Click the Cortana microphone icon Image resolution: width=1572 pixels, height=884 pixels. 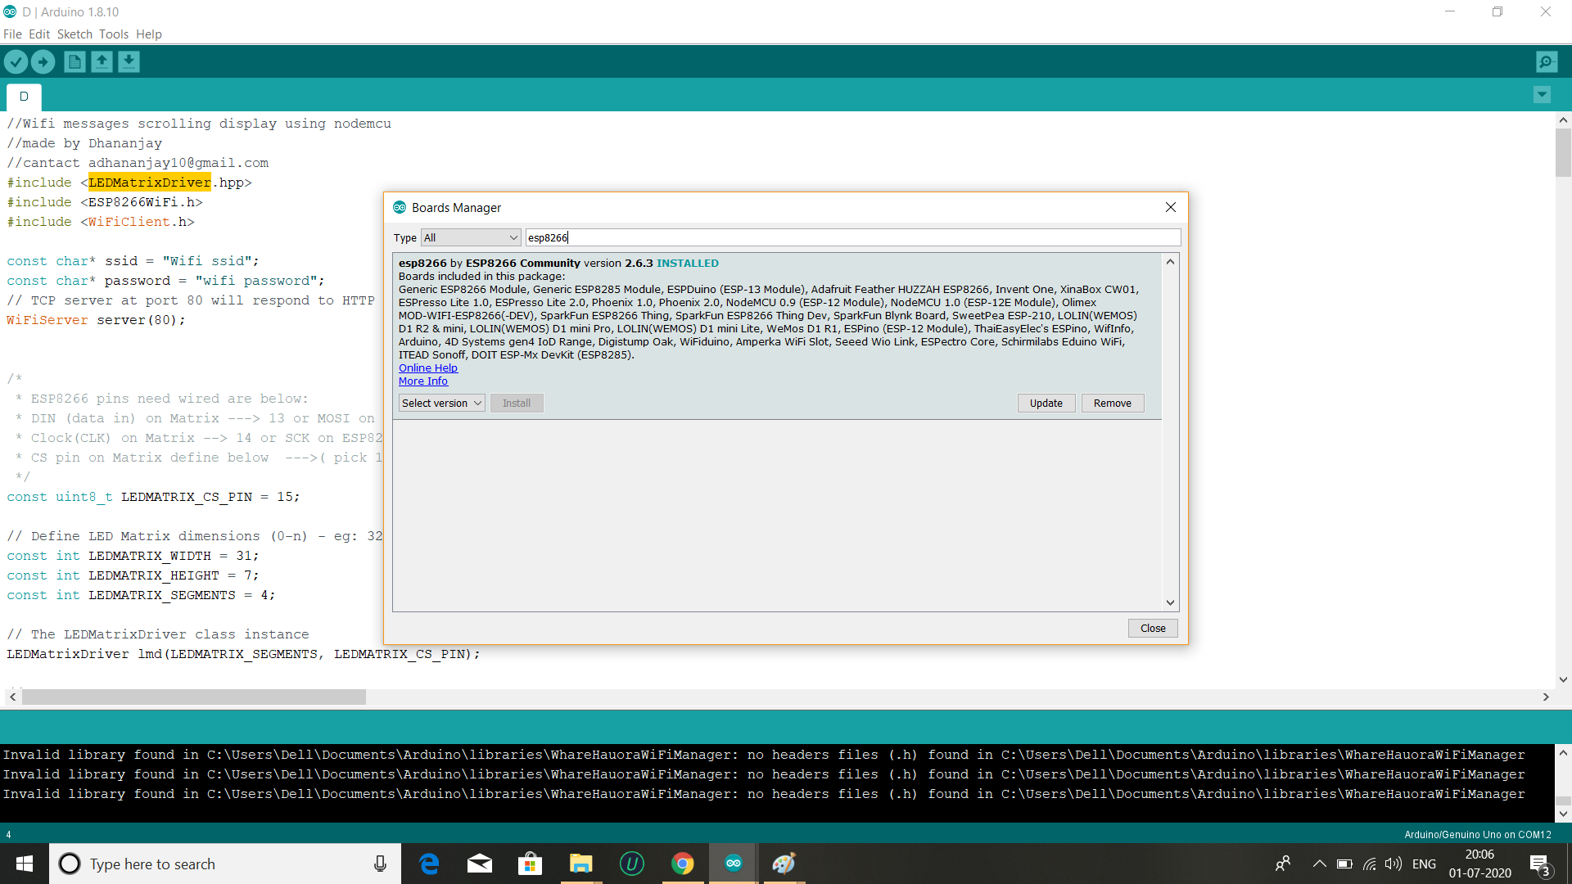pos(380,864)
